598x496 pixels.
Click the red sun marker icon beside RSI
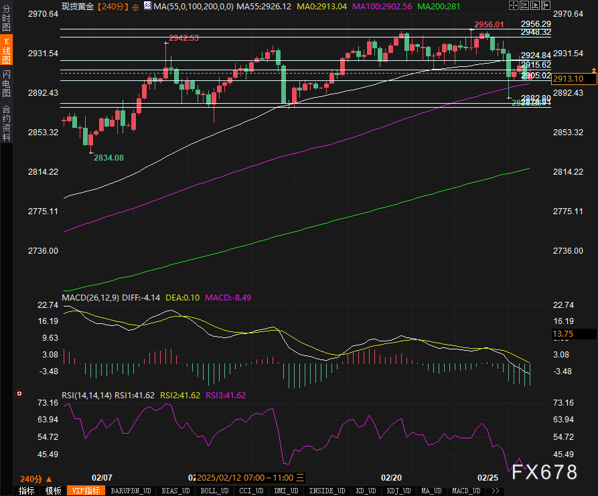click(18, 394)
